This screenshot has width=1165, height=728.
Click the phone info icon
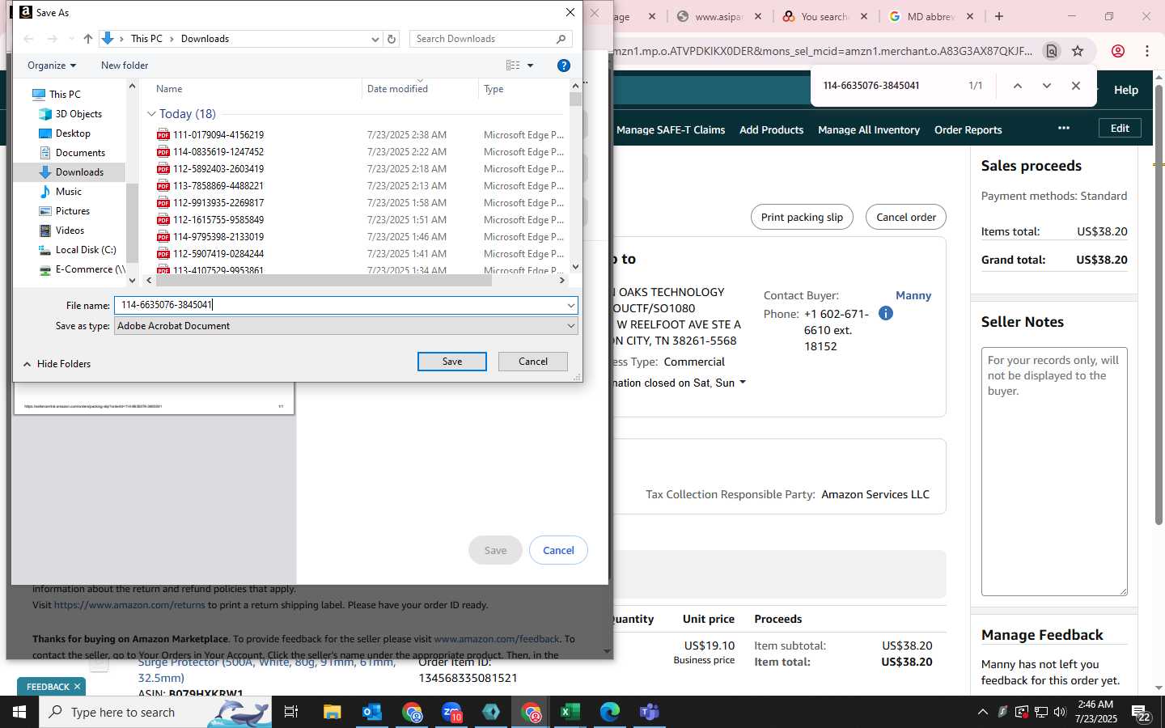tap(886, 313)
